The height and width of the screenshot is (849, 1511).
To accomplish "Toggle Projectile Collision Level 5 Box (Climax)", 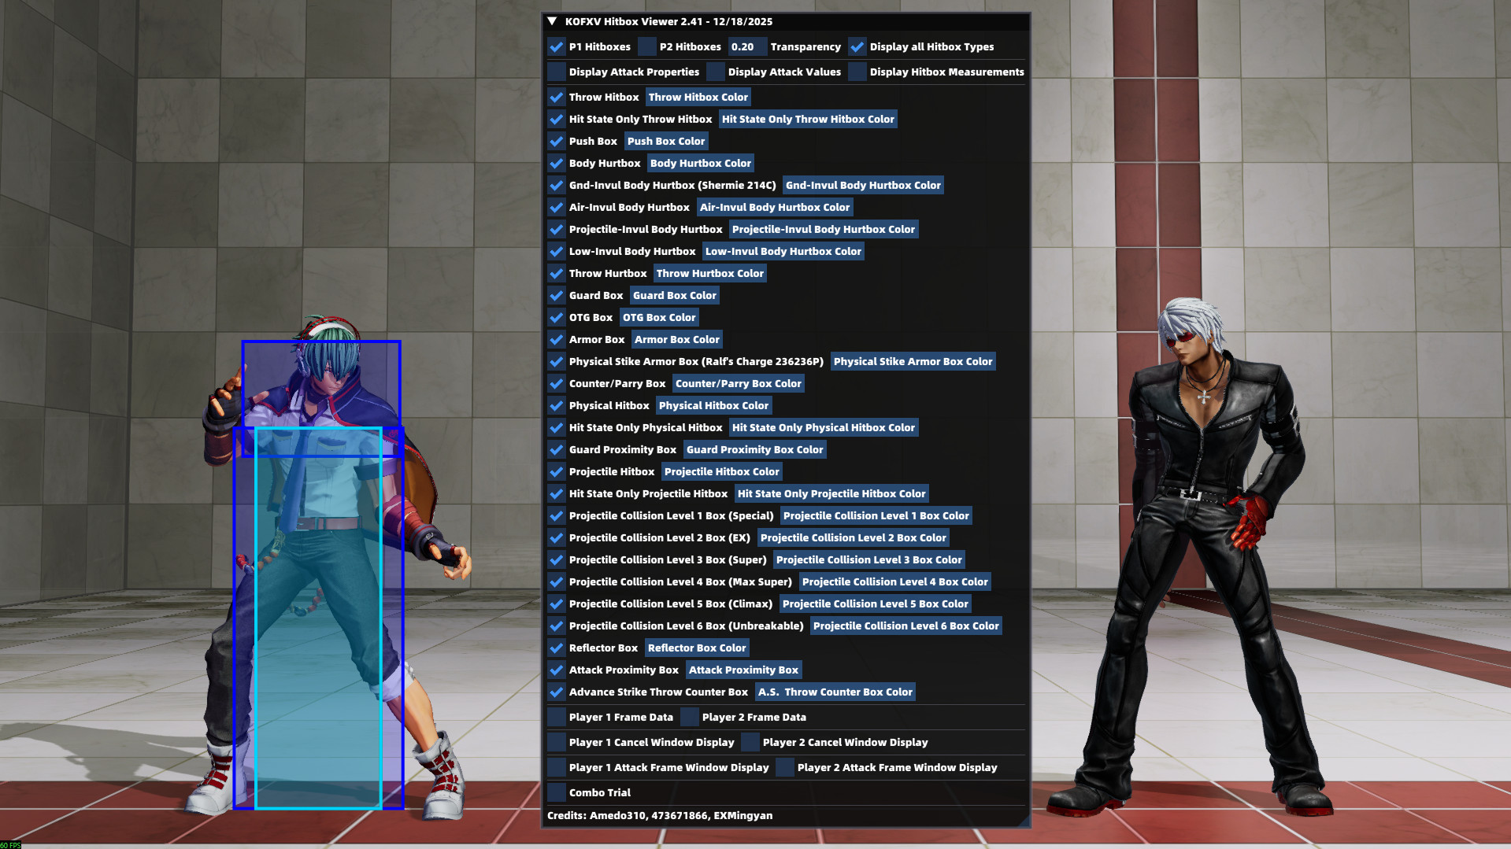I will [557, 604].
